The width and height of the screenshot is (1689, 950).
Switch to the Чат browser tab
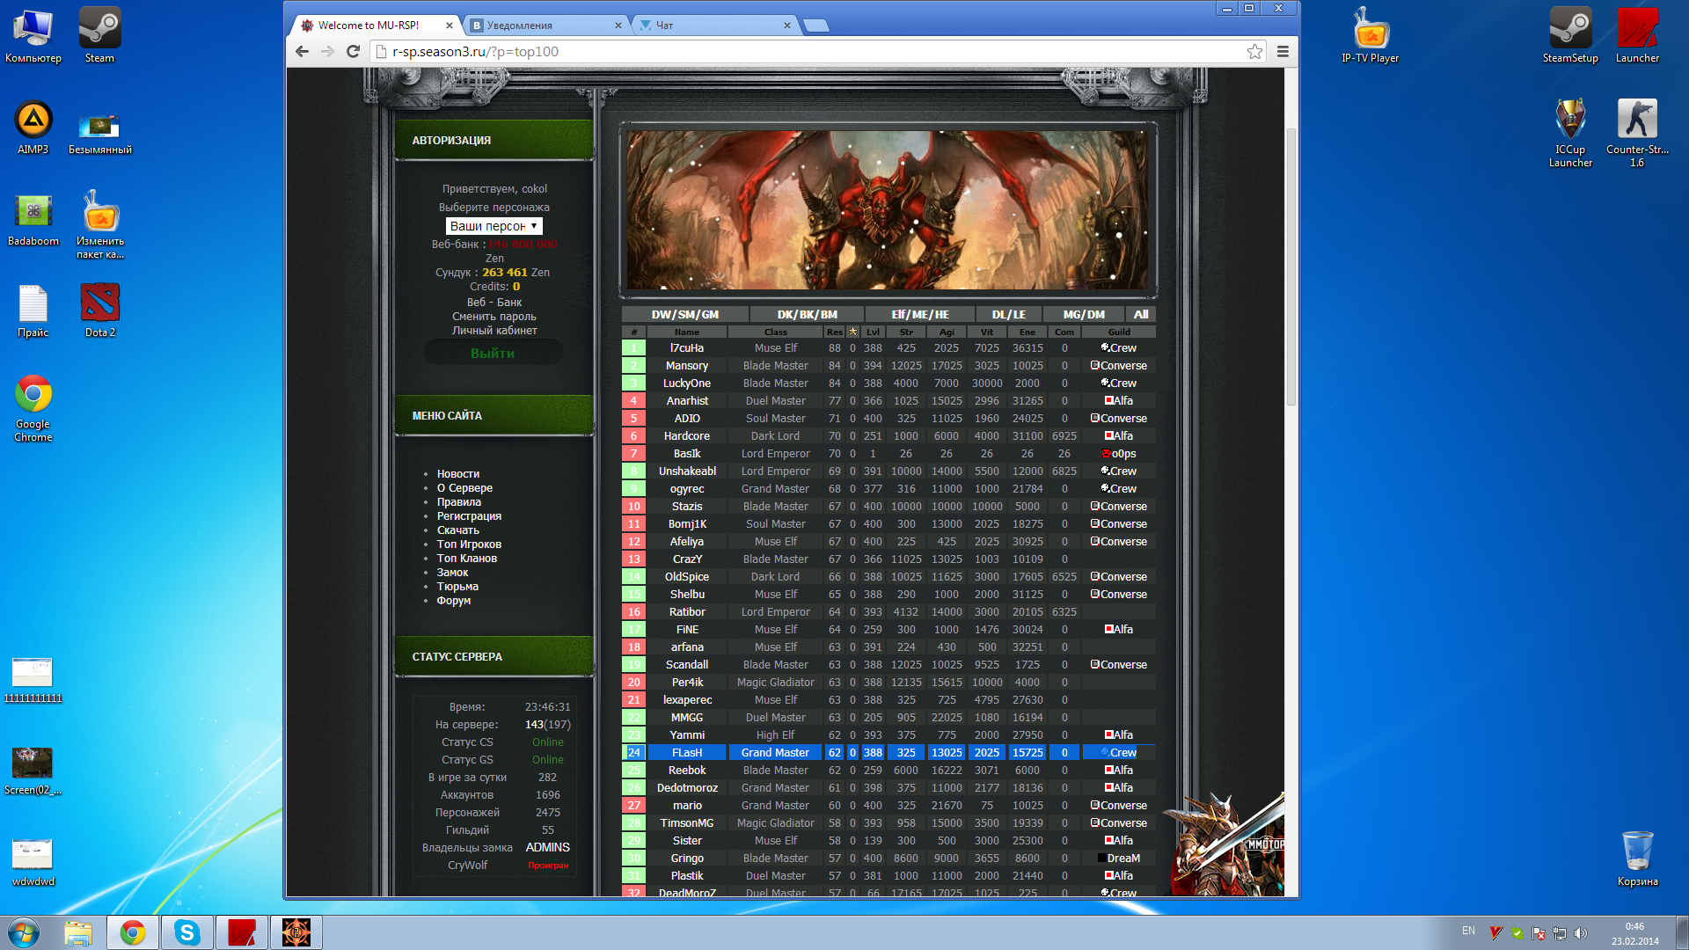click(714, 26)
